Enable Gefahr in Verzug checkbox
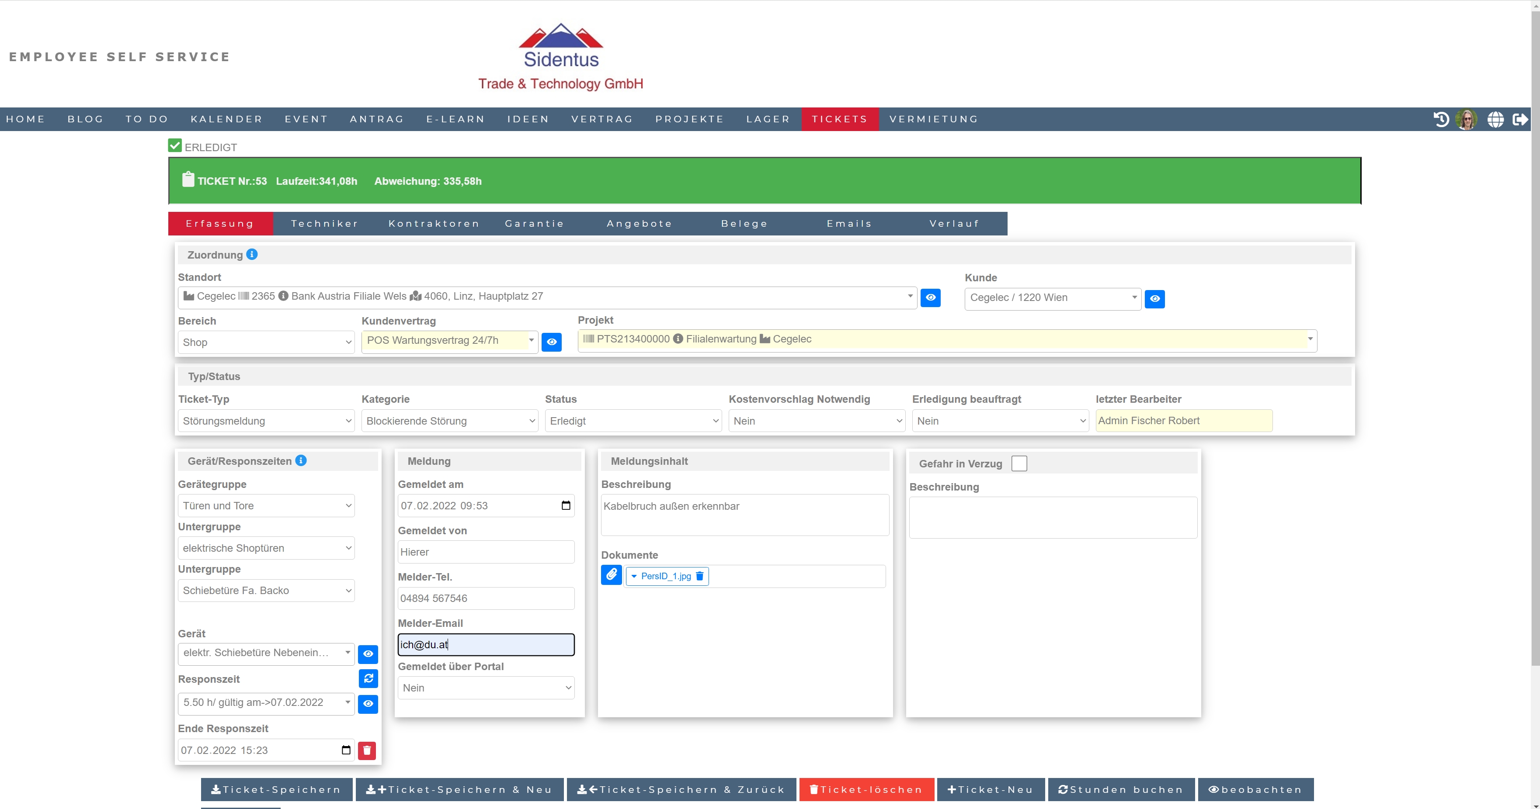This screenshot has height=809, width=1540. pyautogui.click(x=1019, y=463)
